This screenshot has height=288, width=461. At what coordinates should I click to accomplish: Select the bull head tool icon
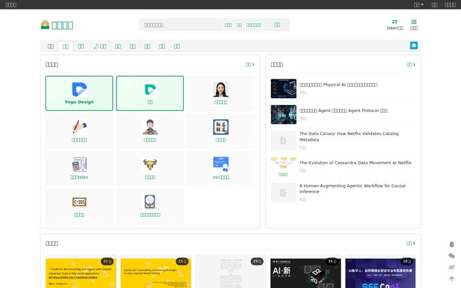coord(150,164)
